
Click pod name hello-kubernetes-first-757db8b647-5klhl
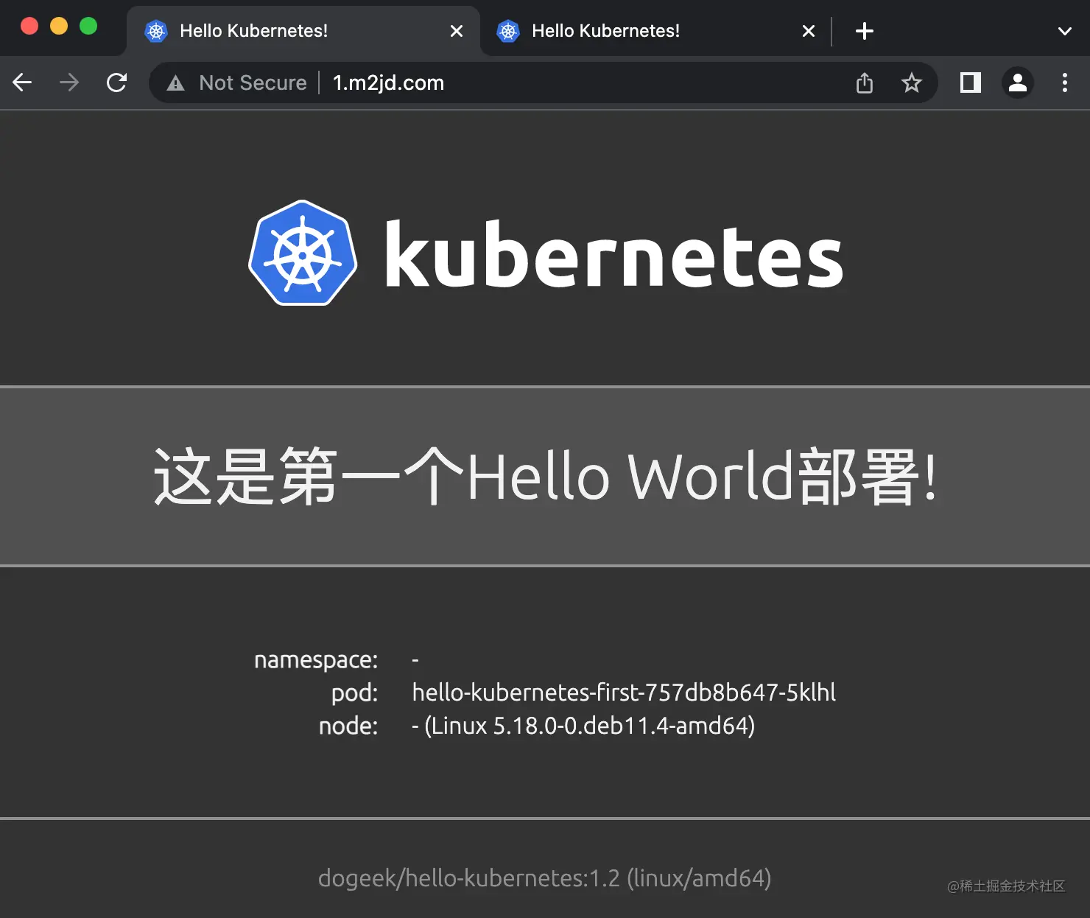click(624, 693)
